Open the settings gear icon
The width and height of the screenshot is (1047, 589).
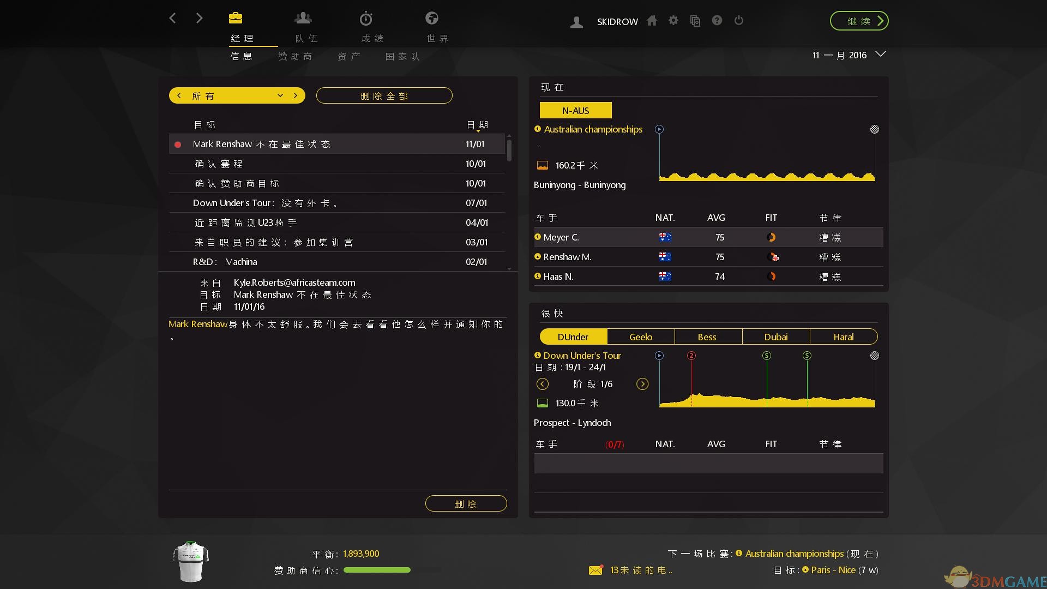(x=673, y=21)
